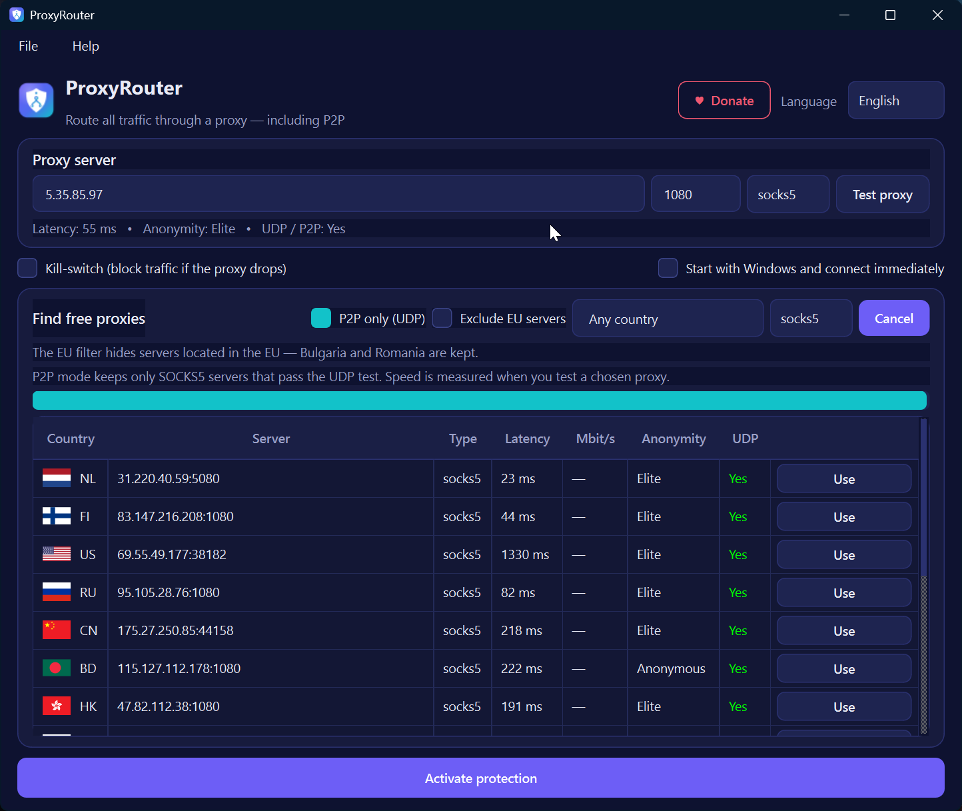The image size is (962, 811).
Task: Click the proxy address field 5.35.85.97
Action: (x=338, y=195)
